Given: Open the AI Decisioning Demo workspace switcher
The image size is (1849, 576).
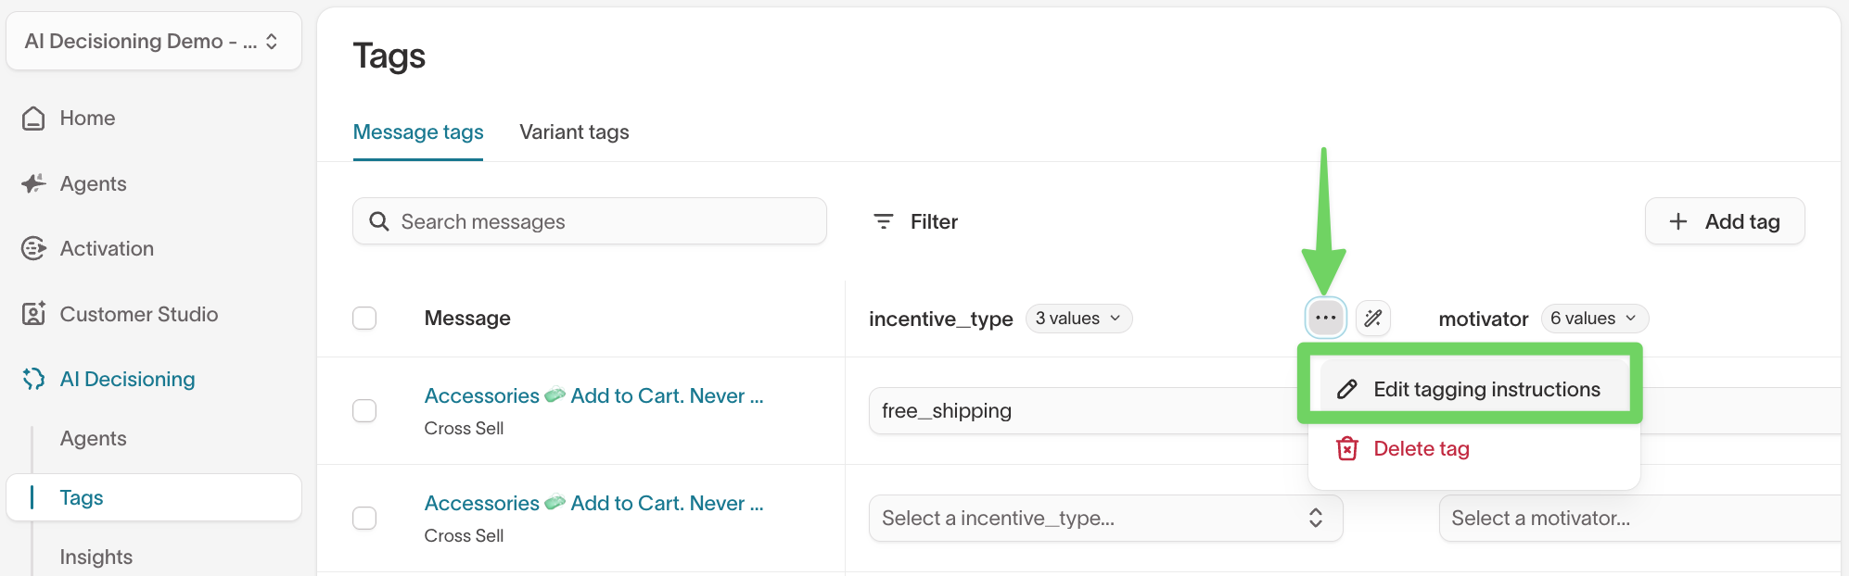Looking at the screenshot, I should click(154, 41).
